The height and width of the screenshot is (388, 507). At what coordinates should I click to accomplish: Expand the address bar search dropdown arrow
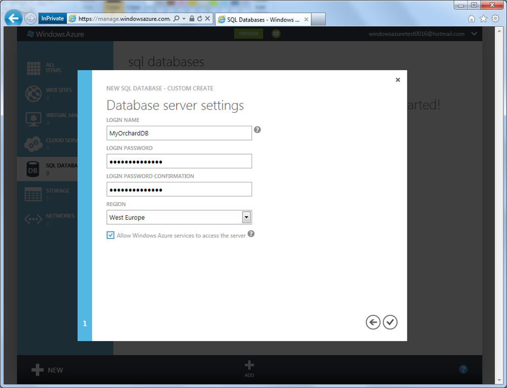pyautogui.click(x=184, y=19)
